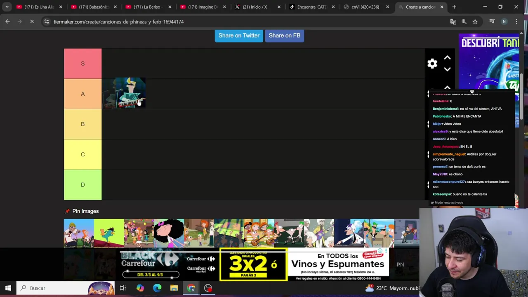Go back to the previous page

(7, 21)
